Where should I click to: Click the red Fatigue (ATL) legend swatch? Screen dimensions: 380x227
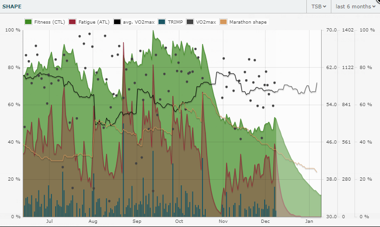[72, 22]
